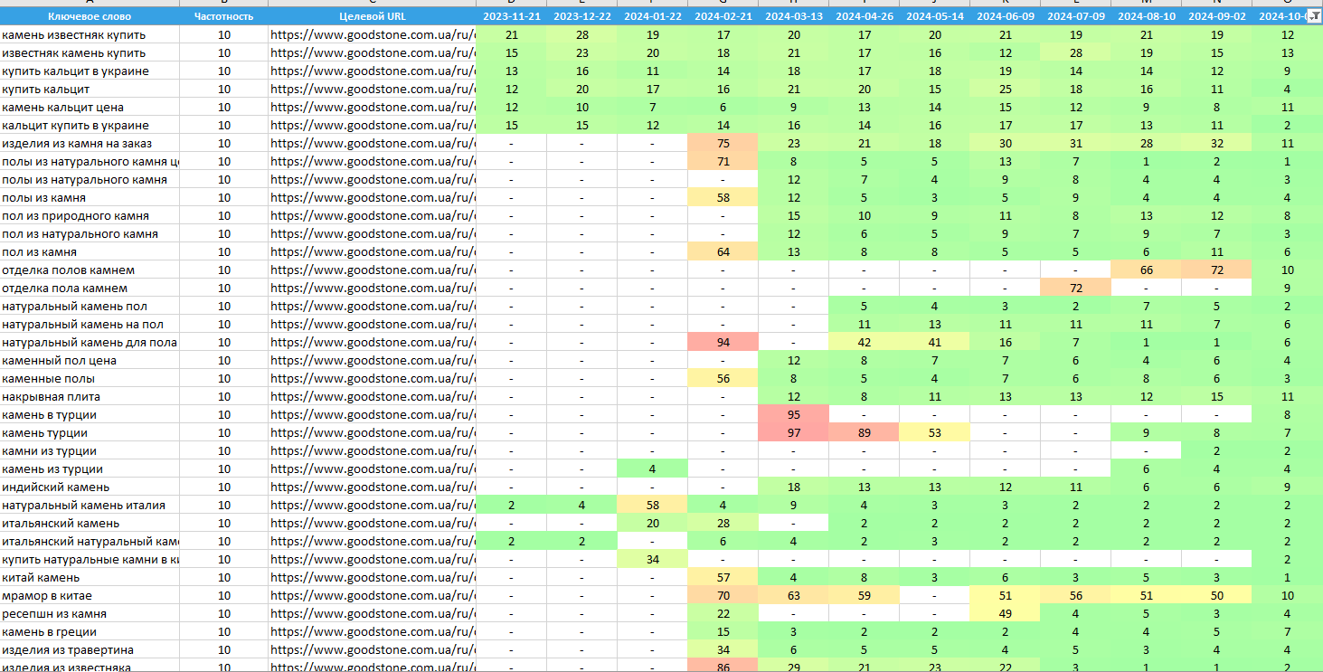This screenshot has width=1323, height=672.
Task: Open the URL in the 'мрамор в китае' row
Action: coord(372,595)
